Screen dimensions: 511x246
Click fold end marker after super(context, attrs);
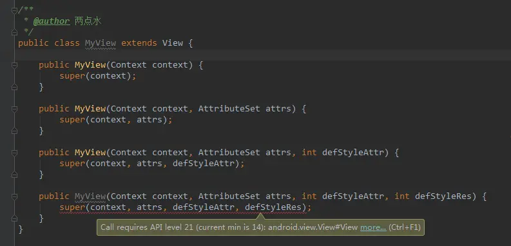14,131
